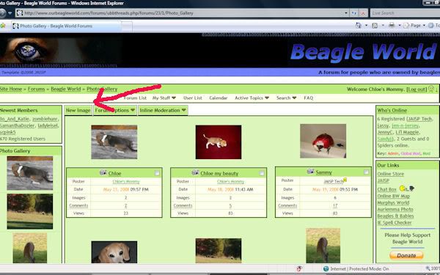Open the Calendar menu item
Screen dimensions: 440x275
click(219, 98)
